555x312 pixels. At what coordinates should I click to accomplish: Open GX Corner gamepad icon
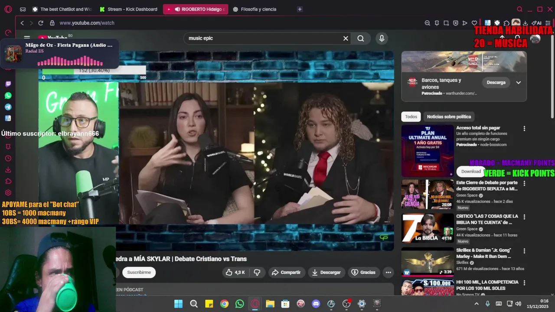[23, 9]
